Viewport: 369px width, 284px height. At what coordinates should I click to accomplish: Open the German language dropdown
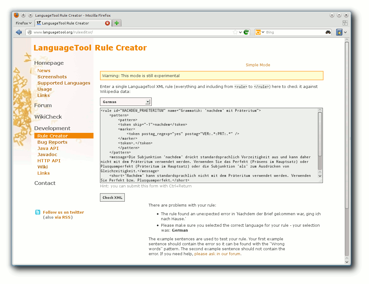click(x=126, y=102)
